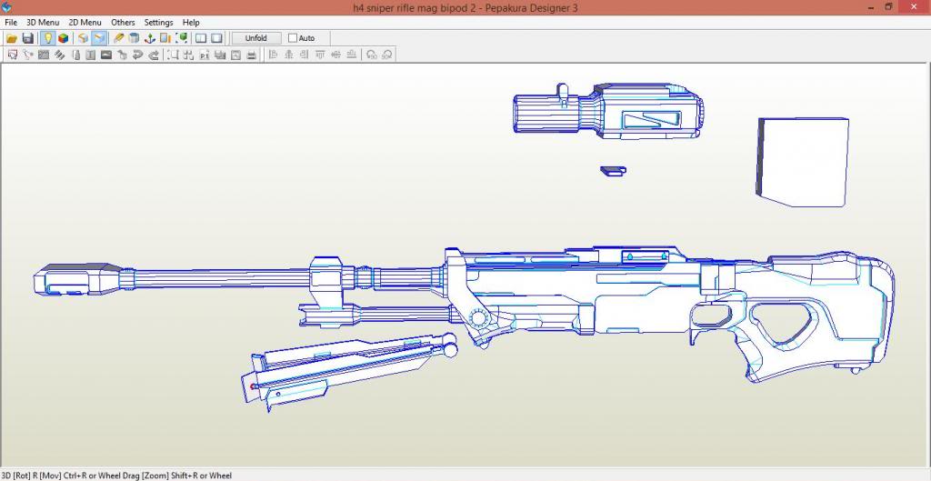
Task: Click the four-corner dotted grid icon
Action: (x=188, y=55)
